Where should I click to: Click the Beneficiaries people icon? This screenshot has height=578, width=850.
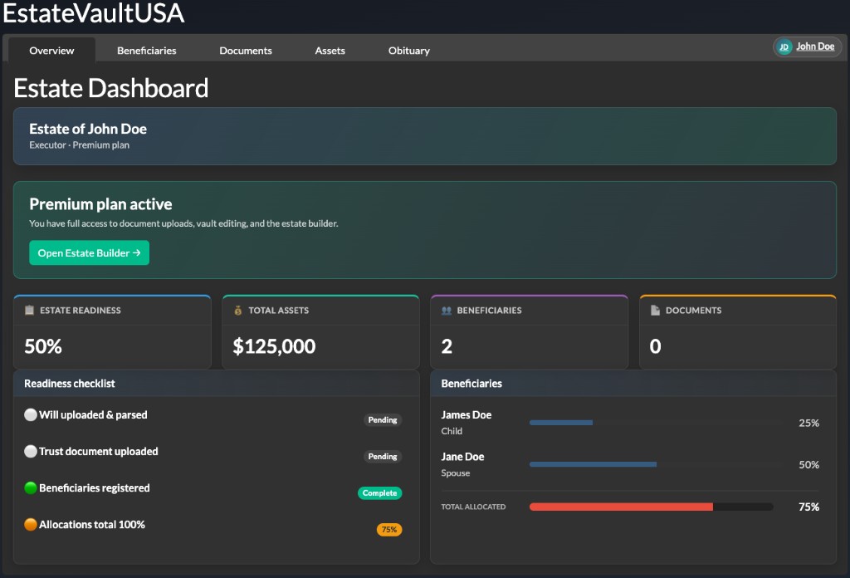pos(446,310)
